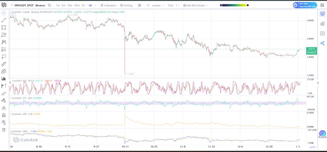Click the Candle Binance 4h XRPUSDT legend

coord(67,12)
